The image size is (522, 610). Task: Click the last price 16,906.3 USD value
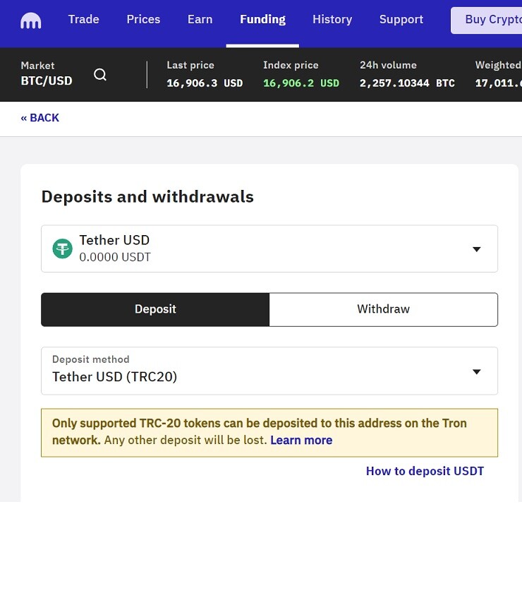tap(205, 83)
